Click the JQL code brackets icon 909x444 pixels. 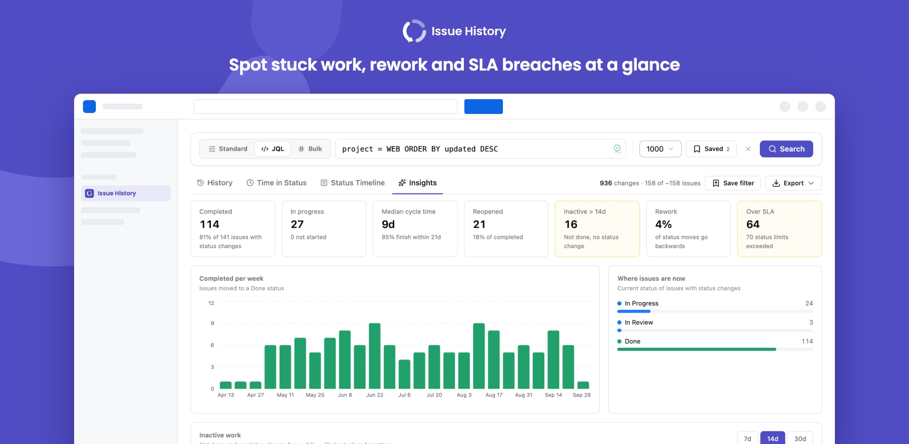(x=265, y=149)
